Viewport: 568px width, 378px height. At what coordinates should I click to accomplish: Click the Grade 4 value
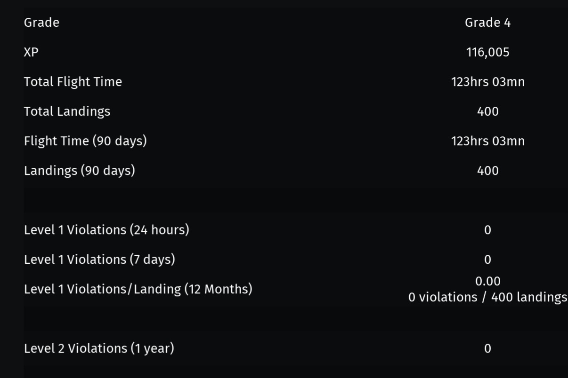[487, 23]
